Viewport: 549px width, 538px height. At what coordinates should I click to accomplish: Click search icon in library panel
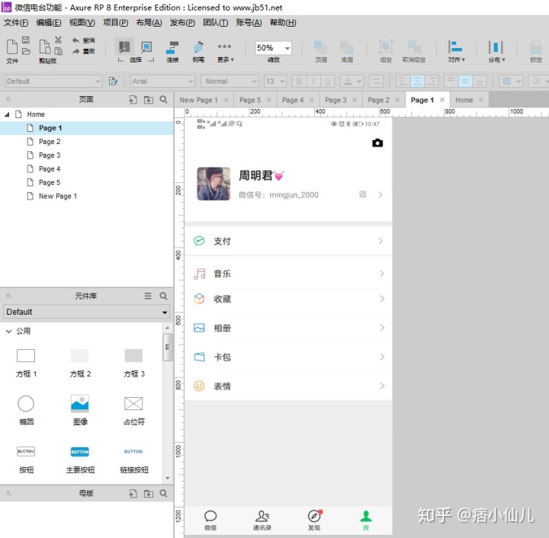[x=163, y=296]
